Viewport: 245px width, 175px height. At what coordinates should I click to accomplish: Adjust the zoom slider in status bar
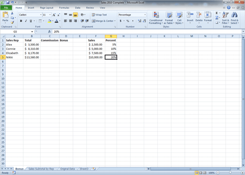click(x=230, y=173)
